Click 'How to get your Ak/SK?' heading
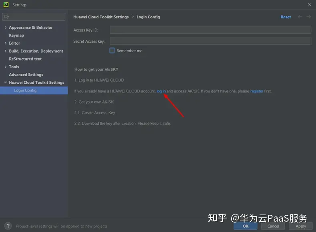This screenshot has height=232, width=316. tap(96, 69)
